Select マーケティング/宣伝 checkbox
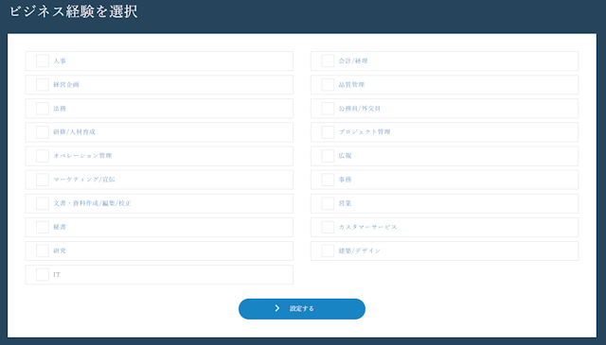 (x=43, y=180)
